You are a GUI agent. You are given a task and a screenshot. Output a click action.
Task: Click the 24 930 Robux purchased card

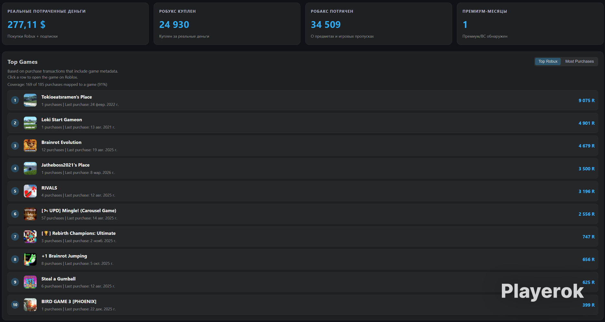click(x=227, y=24)
